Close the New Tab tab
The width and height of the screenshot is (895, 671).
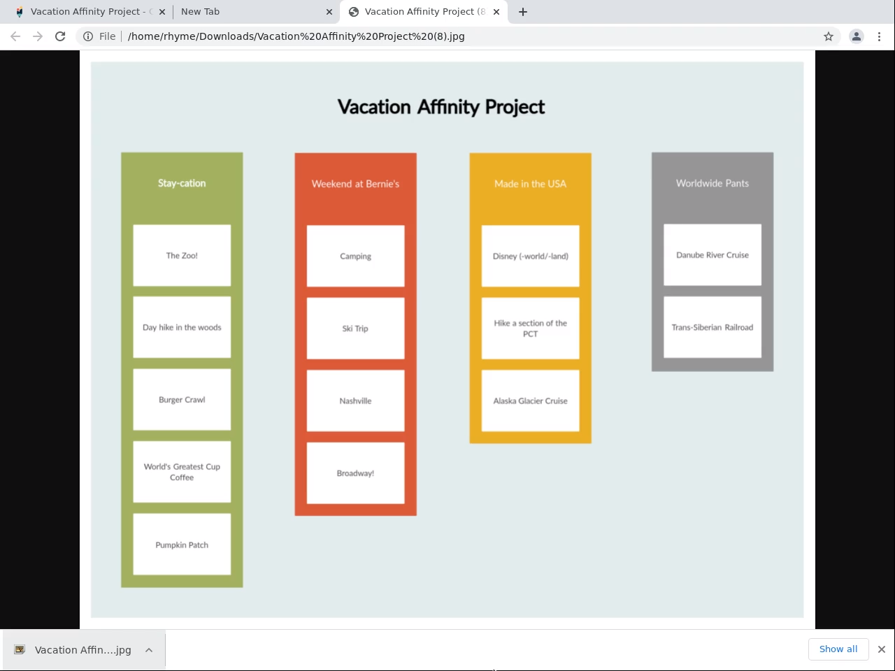tap(329, 12)
